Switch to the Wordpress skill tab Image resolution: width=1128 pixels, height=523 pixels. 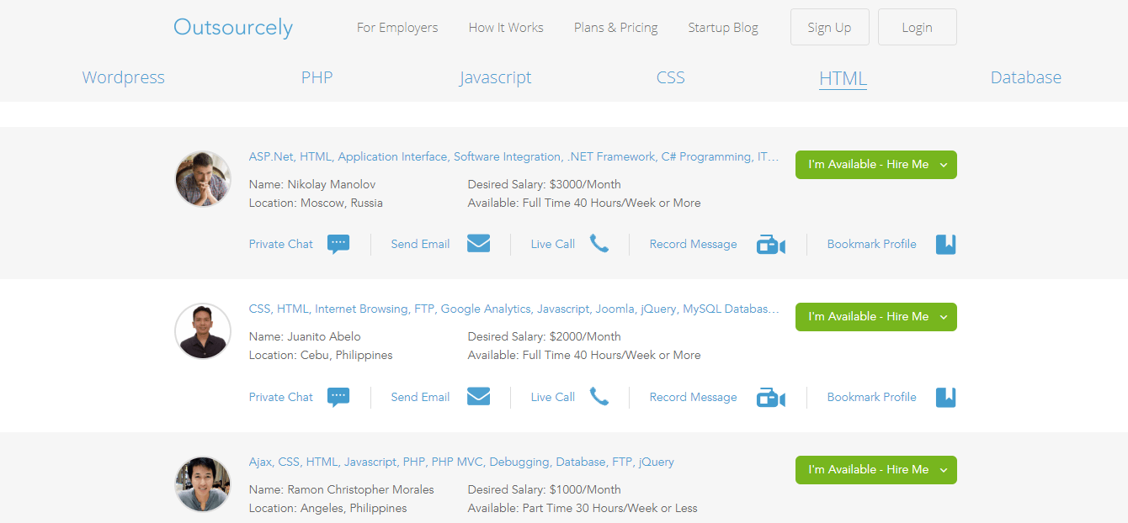pyautogui.click(x=123, y=77)
